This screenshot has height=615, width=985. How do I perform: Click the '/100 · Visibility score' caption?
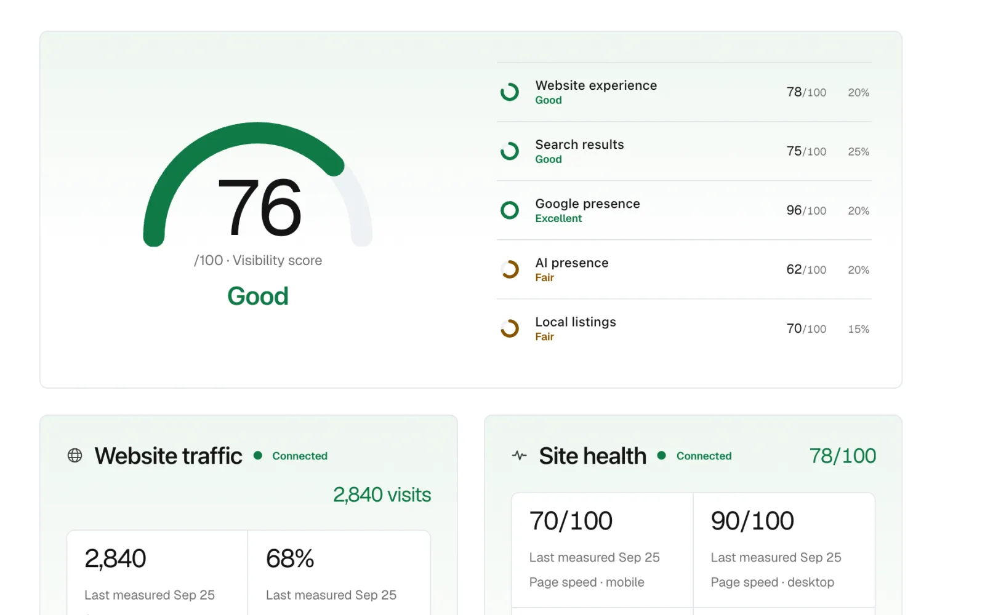click(x=258, y=261)
